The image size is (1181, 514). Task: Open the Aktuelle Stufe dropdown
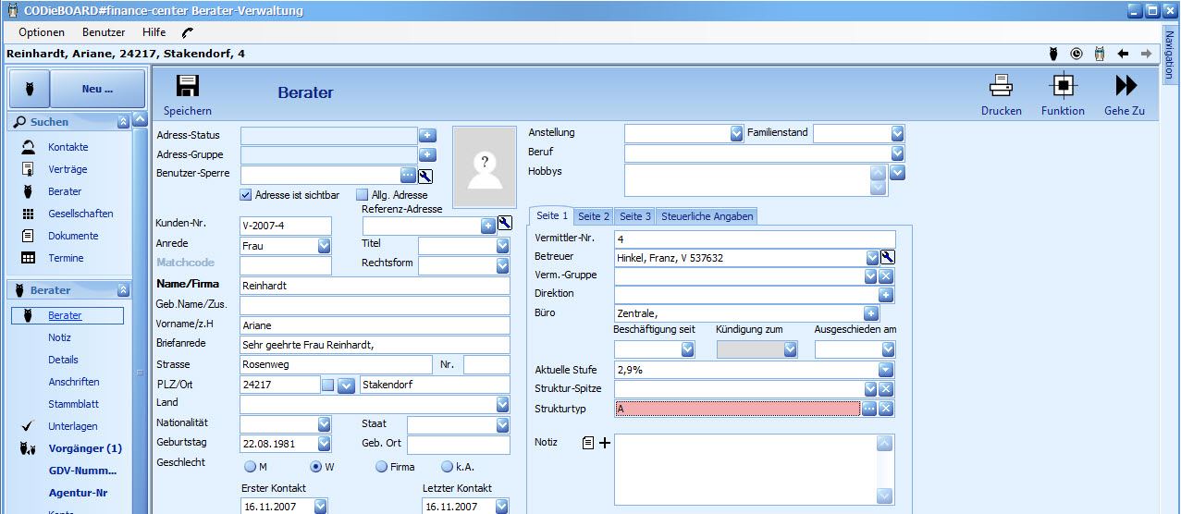pyautogui.click(x=886, y=370)
